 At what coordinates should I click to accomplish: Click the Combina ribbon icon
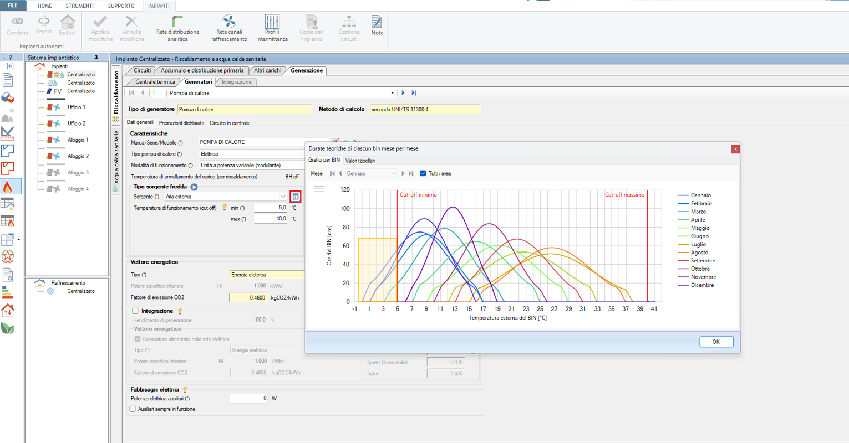tap(17, 25)
